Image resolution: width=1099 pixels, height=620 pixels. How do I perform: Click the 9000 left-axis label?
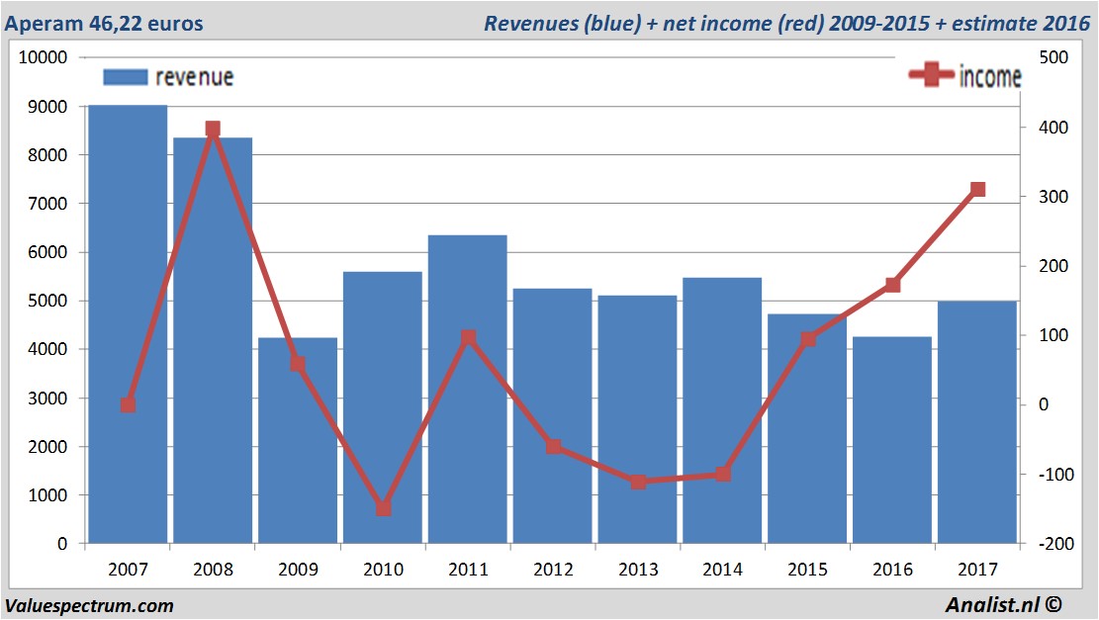click(47, 107)
